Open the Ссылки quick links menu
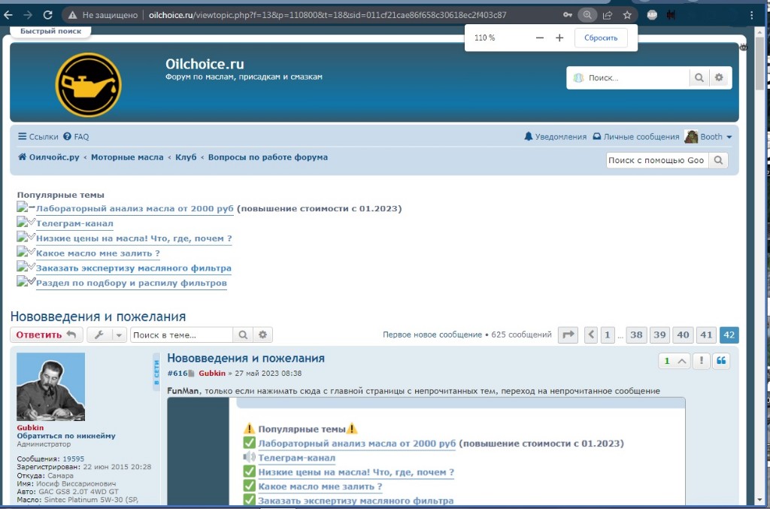 pos(38,136)
